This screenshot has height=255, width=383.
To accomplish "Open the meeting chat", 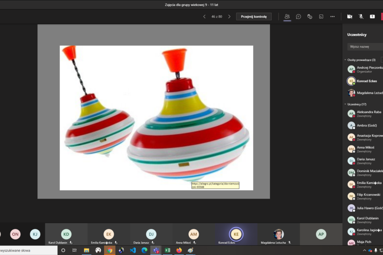I will pyautogui.click(x=298, y=17).
